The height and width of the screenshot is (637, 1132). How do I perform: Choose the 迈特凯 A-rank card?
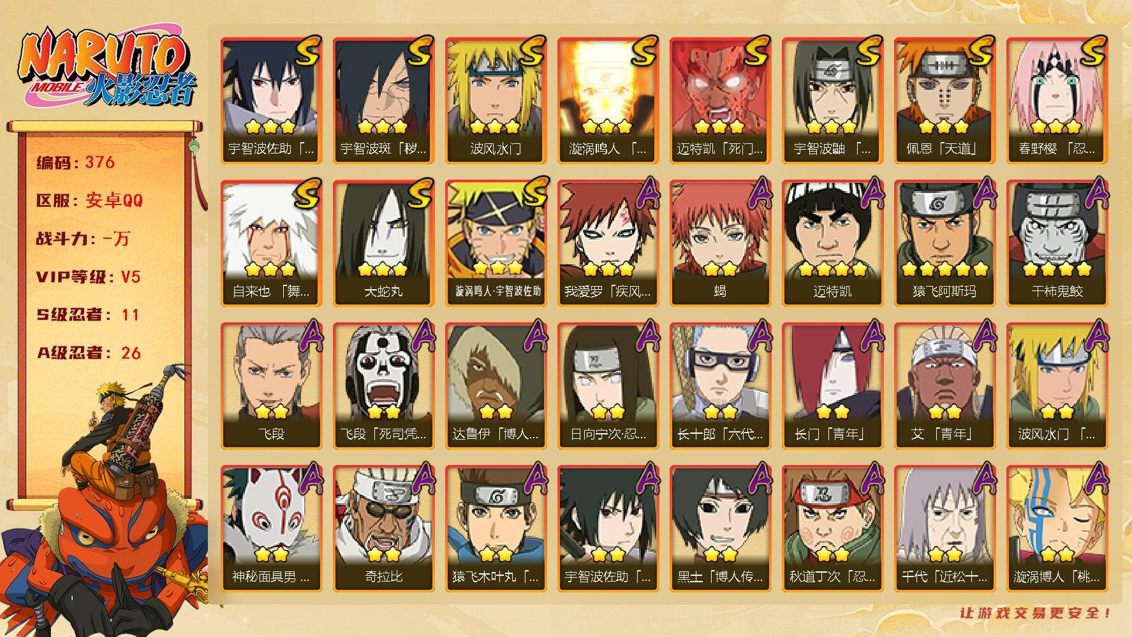click(832, 243)
